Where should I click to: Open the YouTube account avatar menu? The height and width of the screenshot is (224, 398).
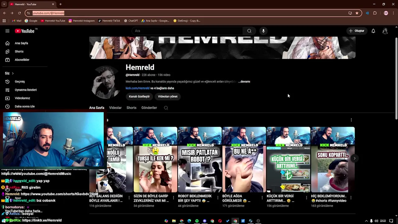[x=385, y=31]
